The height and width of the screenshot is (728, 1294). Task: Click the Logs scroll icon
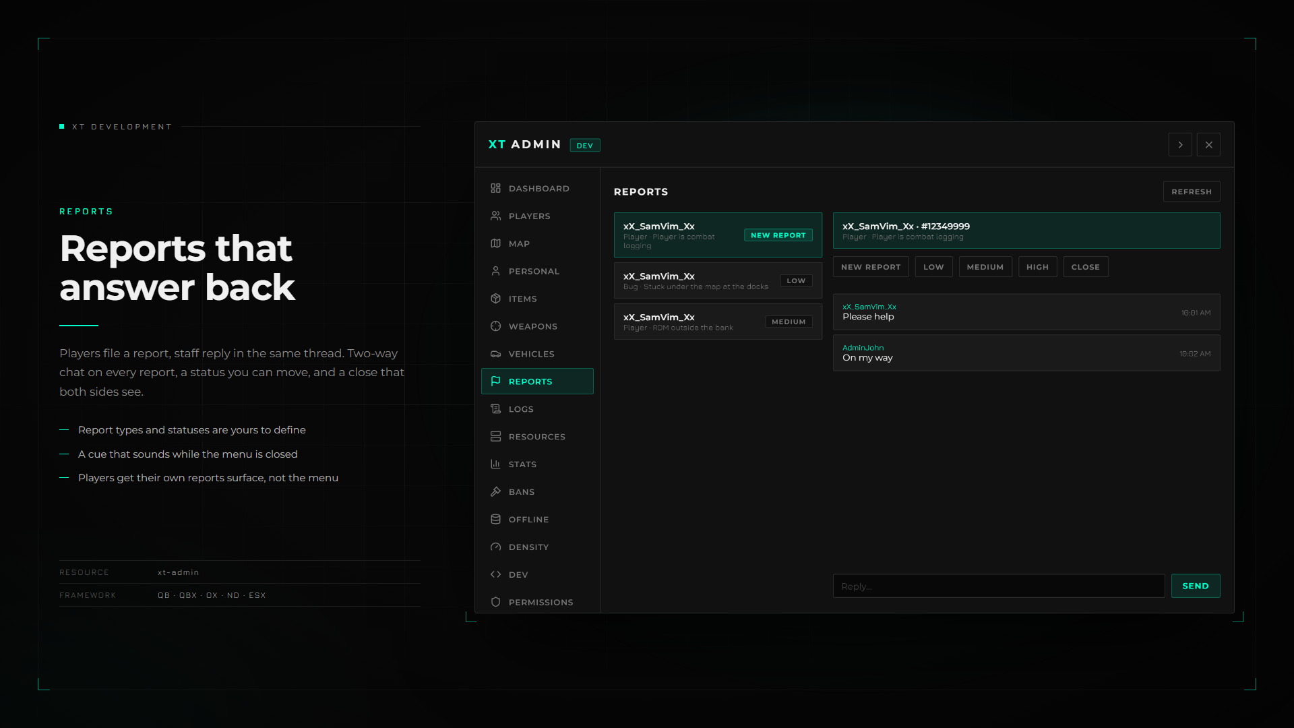coord(495,409)
